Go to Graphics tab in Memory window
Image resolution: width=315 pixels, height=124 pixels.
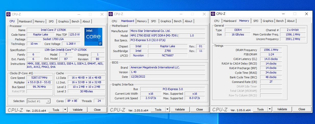coord(268,21)
